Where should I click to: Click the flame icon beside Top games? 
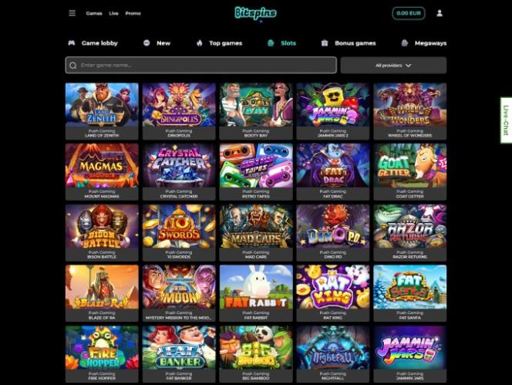200,42
